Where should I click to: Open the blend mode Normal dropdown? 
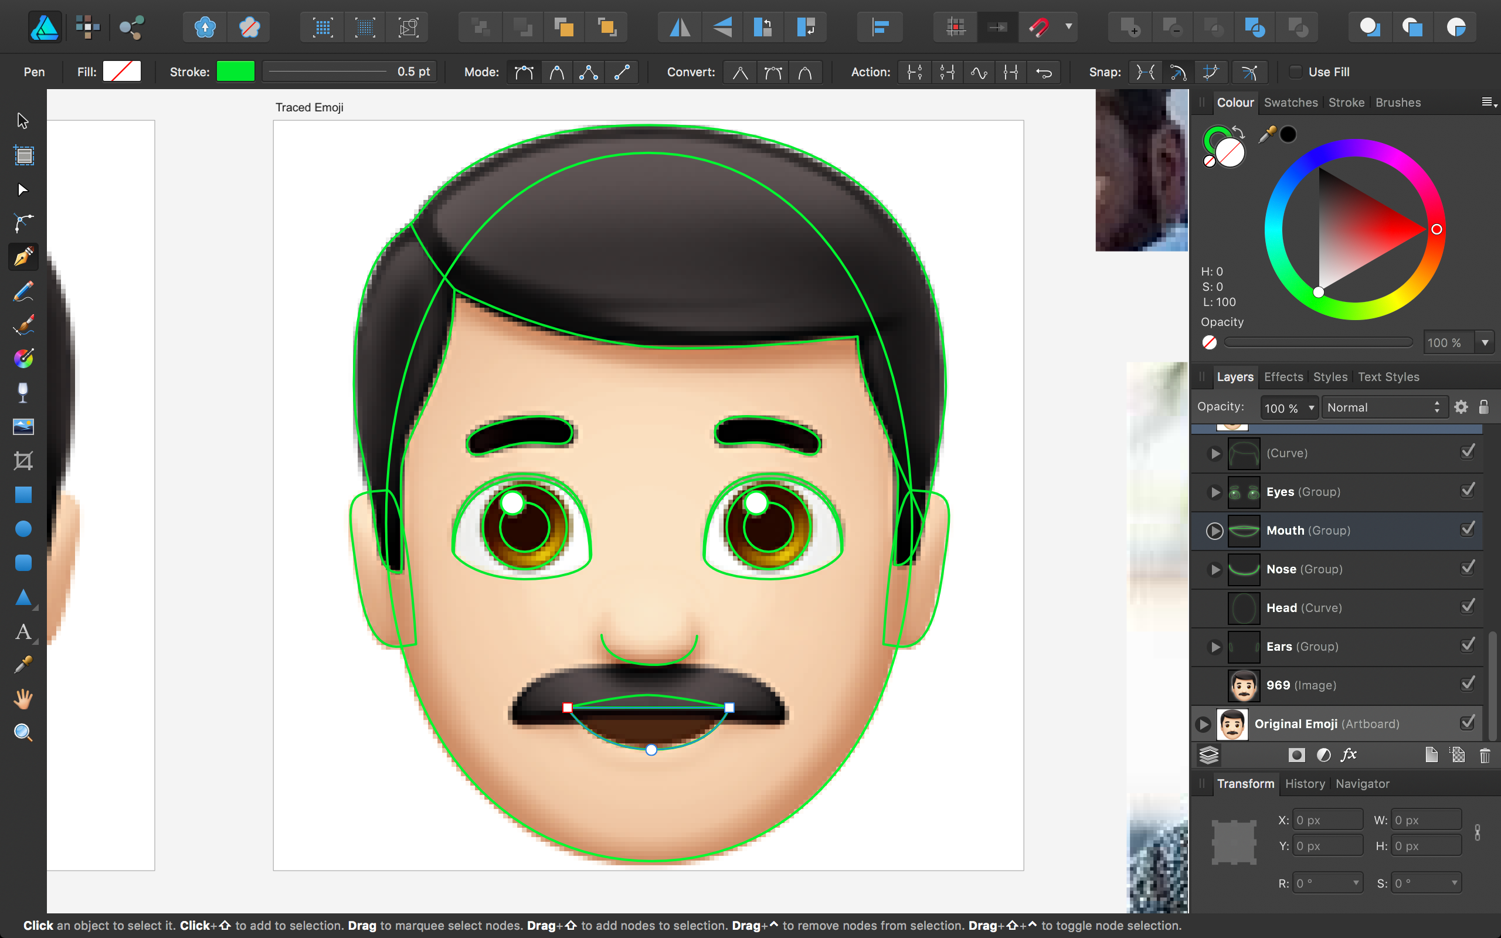(x=1384, y=407)
